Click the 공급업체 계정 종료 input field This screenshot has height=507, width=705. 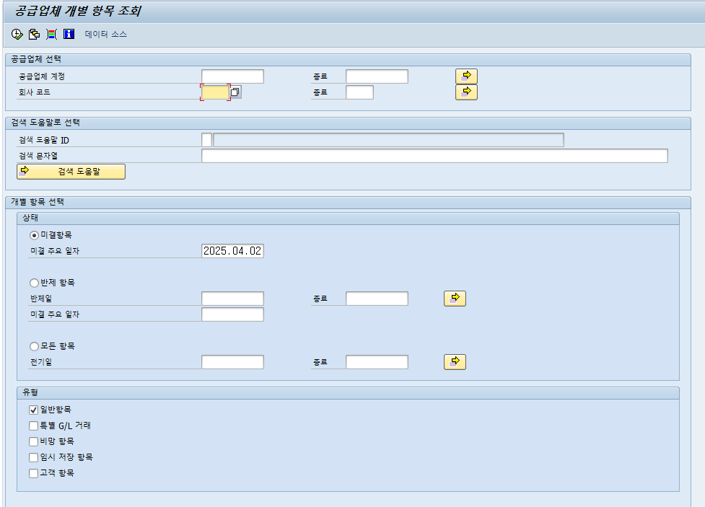[377, 76]
